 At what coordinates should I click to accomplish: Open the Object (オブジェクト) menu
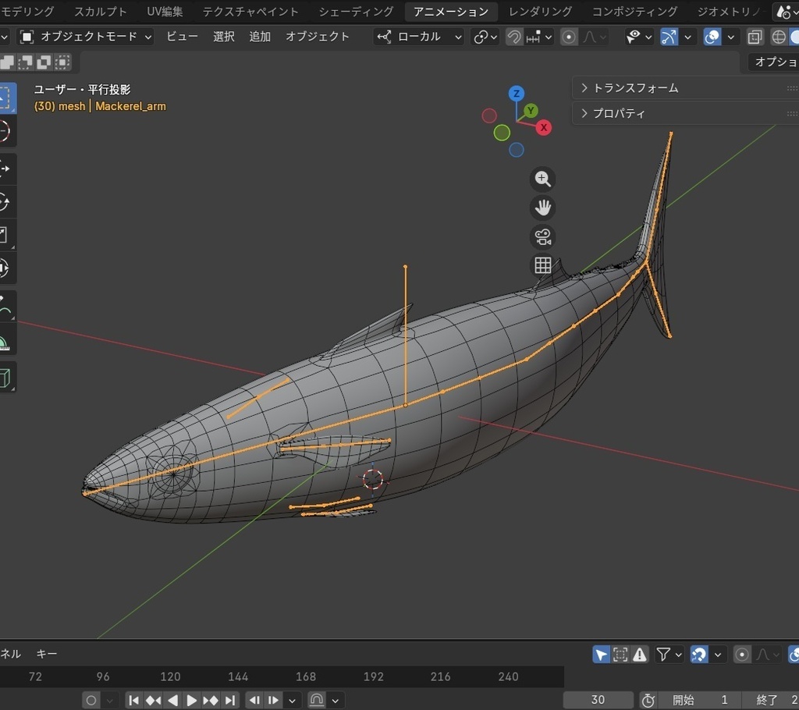(317, 37)
